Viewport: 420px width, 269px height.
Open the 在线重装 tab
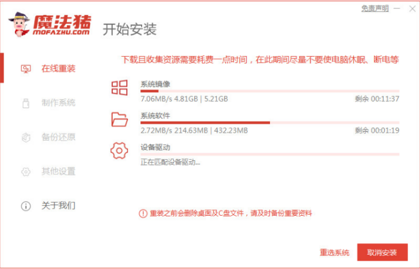tap(58, 69)
